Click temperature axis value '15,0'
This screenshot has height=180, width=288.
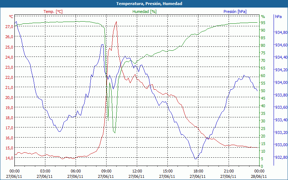tap(9, 148)
